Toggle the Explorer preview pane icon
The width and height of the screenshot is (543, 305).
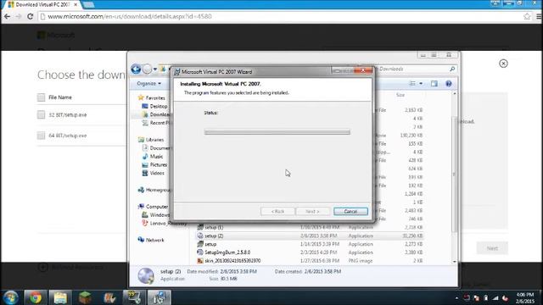point(434,84)
